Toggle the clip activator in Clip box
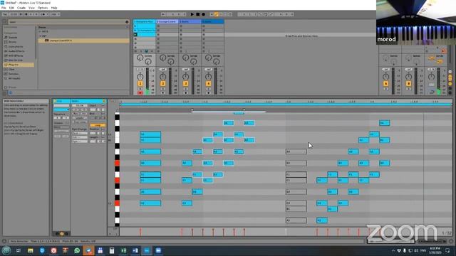 click(x=55, y=101)
